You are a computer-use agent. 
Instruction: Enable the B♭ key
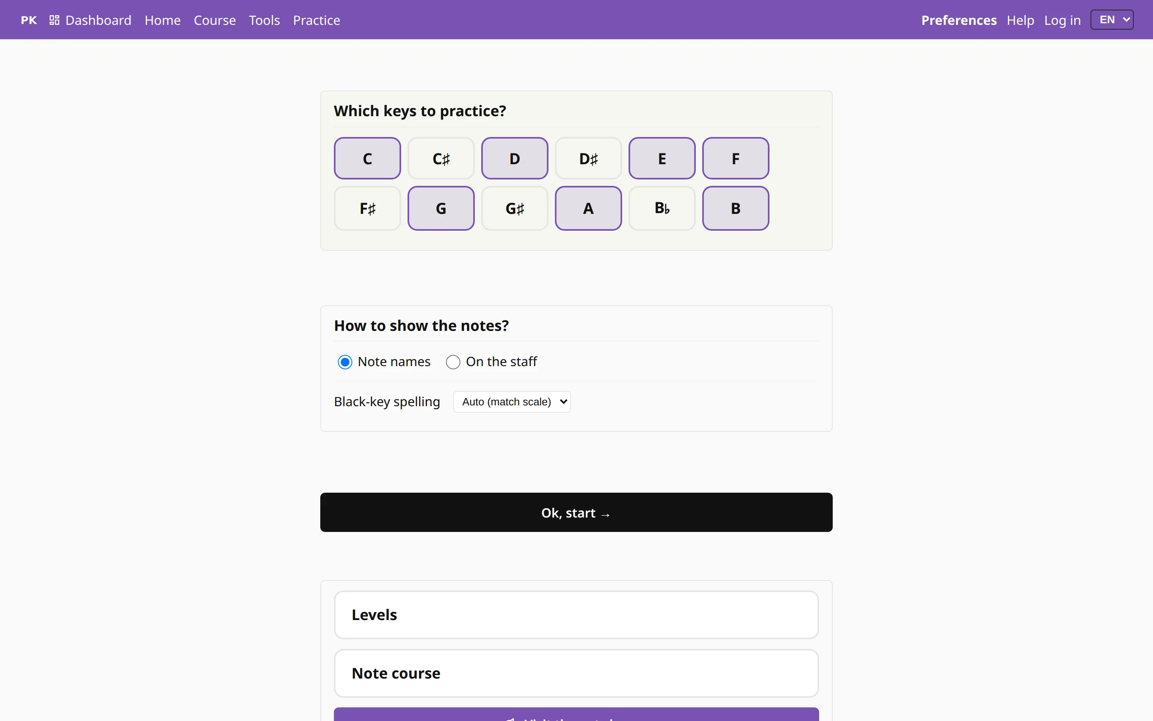pyautogui.click(x=662, y=208)
